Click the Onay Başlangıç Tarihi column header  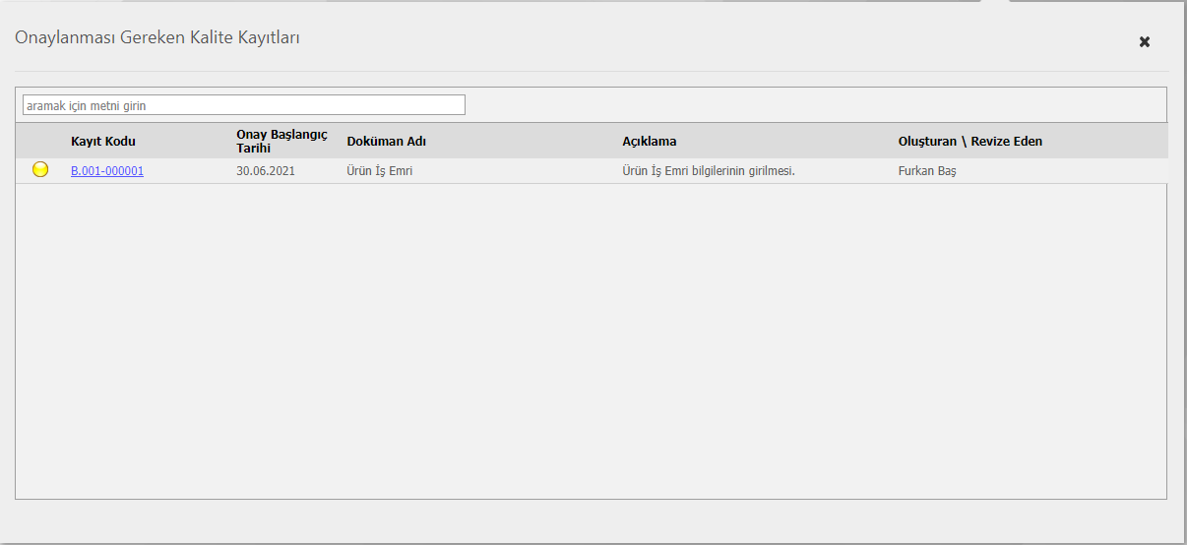(x=281, y=142)
